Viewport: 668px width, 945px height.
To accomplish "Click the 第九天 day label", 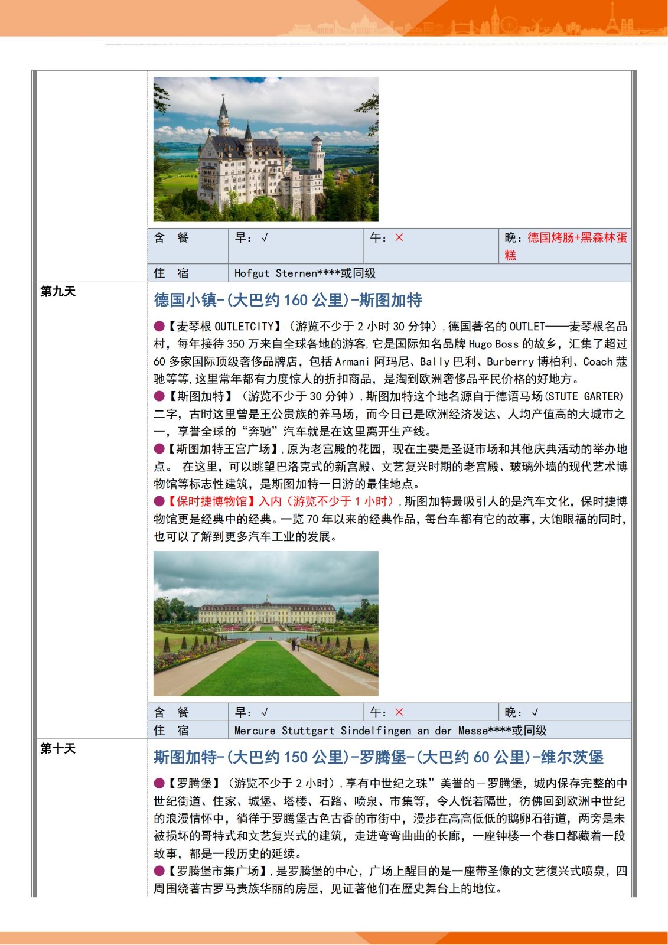I will pos(58,291).
